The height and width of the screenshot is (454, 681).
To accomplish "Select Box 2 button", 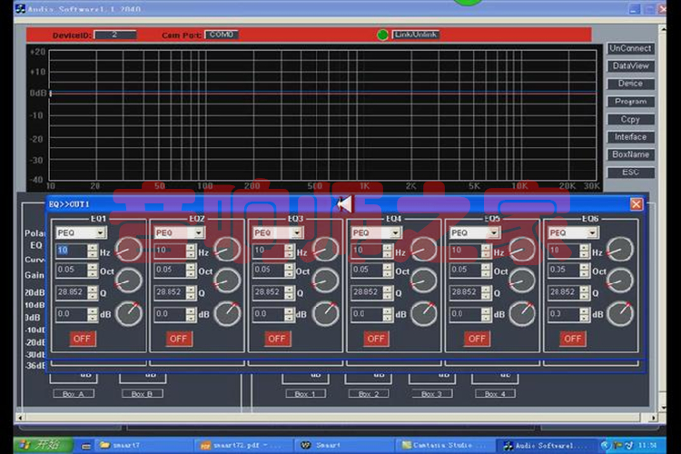I will click(369, 393).
